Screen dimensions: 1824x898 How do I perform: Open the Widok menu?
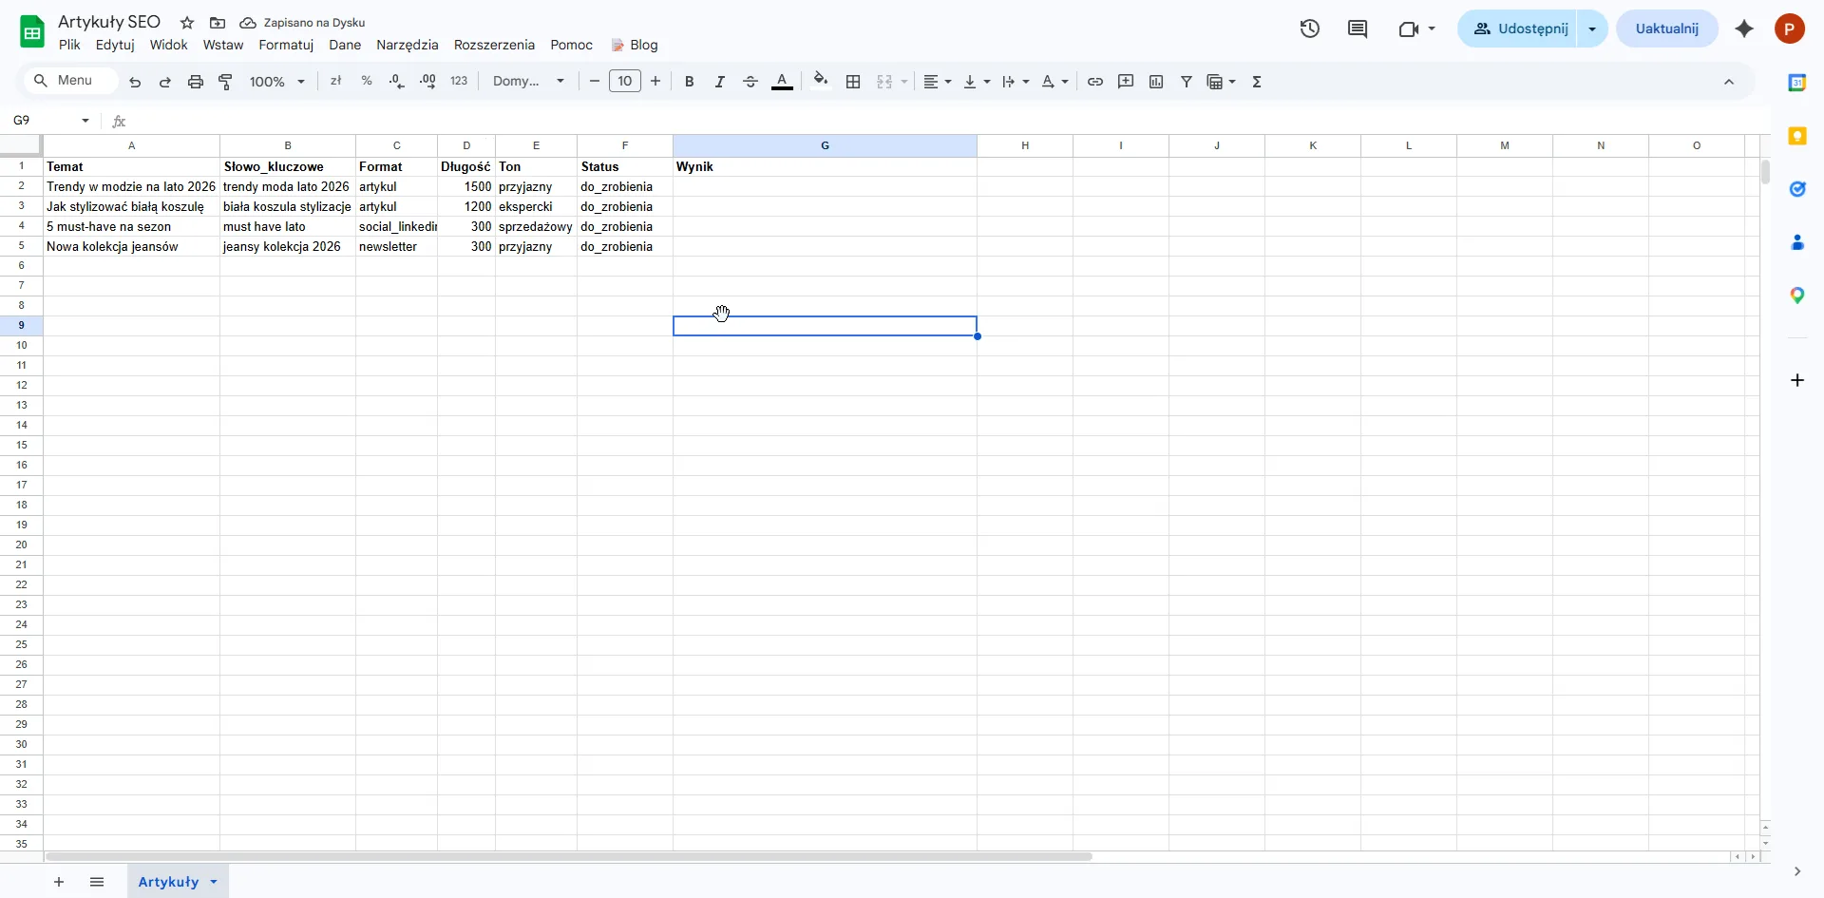pos(169,45)
